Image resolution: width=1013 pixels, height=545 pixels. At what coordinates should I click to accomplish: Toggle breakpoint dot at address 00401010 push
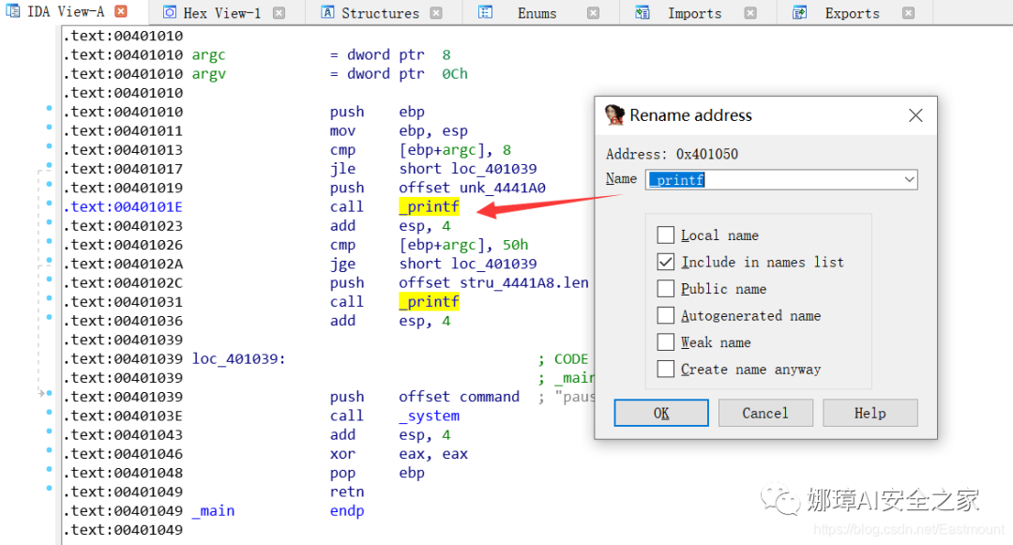click(x=49, y=109)
